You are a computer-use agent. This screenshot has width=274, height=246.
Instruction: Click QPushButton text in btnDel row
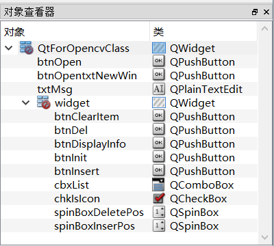click(202, 131)
